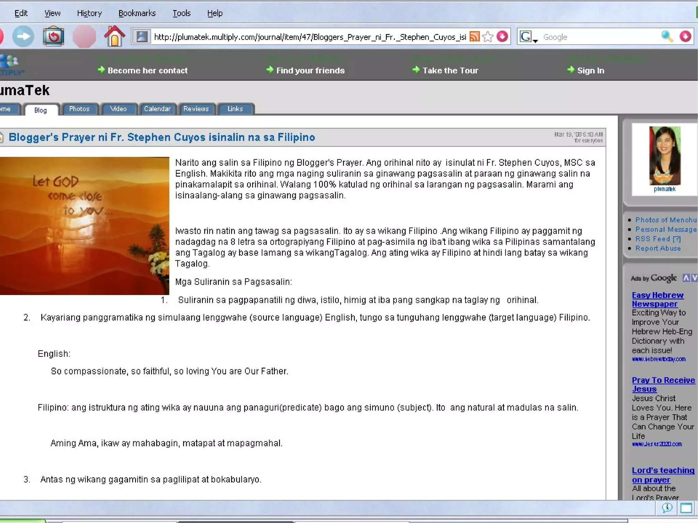The image size is (698, 523).
Task: Click the Stop loading button
Action: [x=84, y=36]
